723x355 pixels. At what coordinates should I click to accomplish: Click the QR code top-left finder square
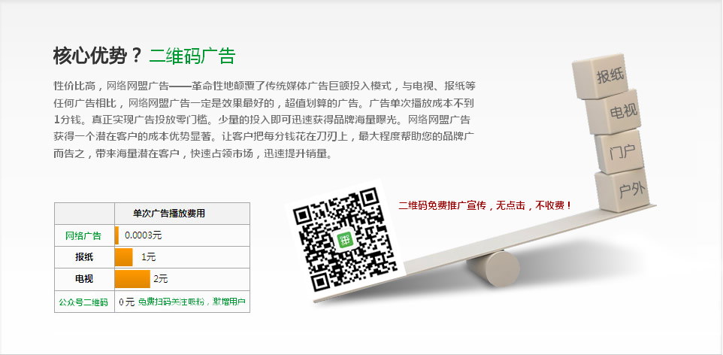tap(303, 216)
